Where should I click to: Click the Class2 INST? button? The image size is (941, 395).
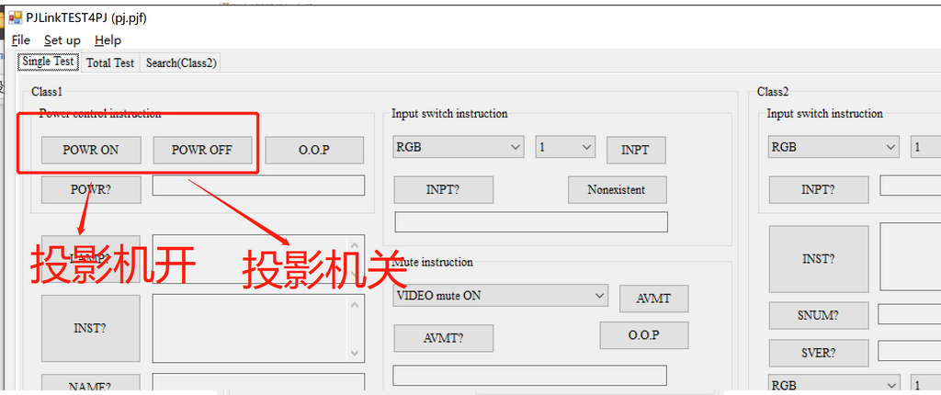coord(819,259)
